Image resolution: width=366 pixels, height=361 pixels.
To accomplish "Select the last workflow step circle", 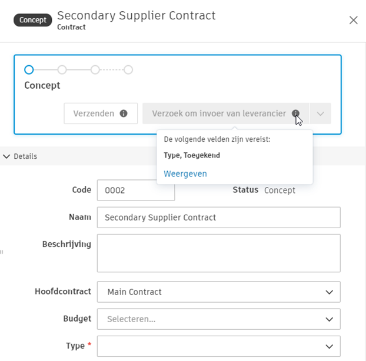I will [128, 70].
